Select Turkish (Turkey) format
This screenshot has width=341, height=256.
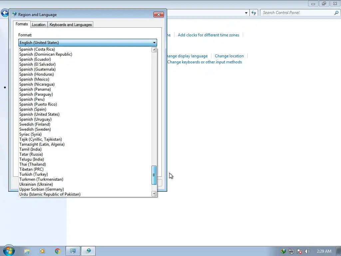[x=85, y=175]
